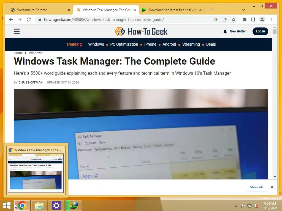The image size is (282, 211).
Task: Switch to Download latest free trial tab
Action: click(x=172, y=10)
